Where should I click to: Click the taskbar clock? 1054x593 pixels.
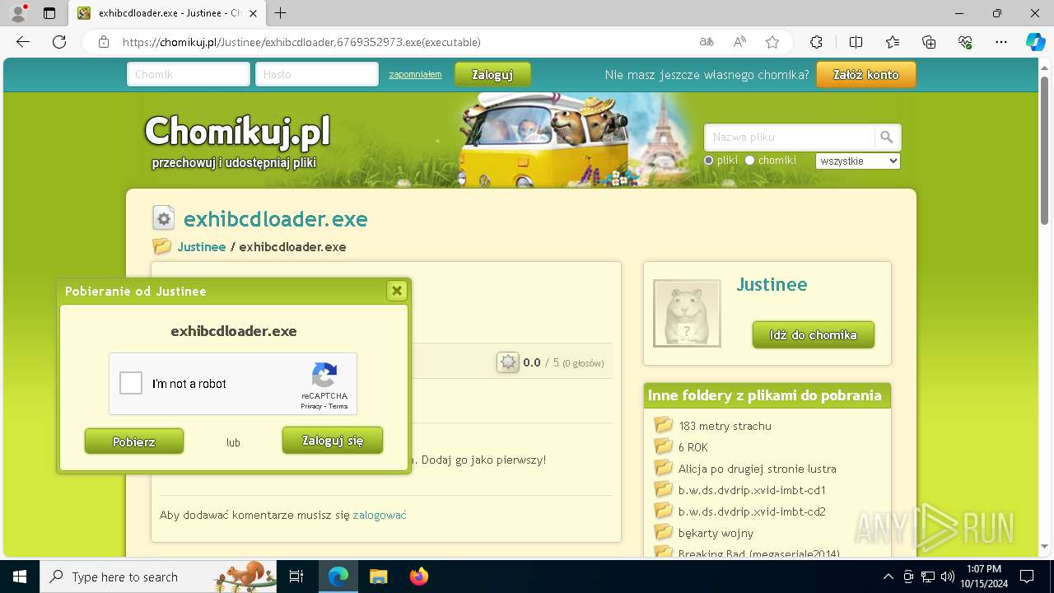click(983, 577)
